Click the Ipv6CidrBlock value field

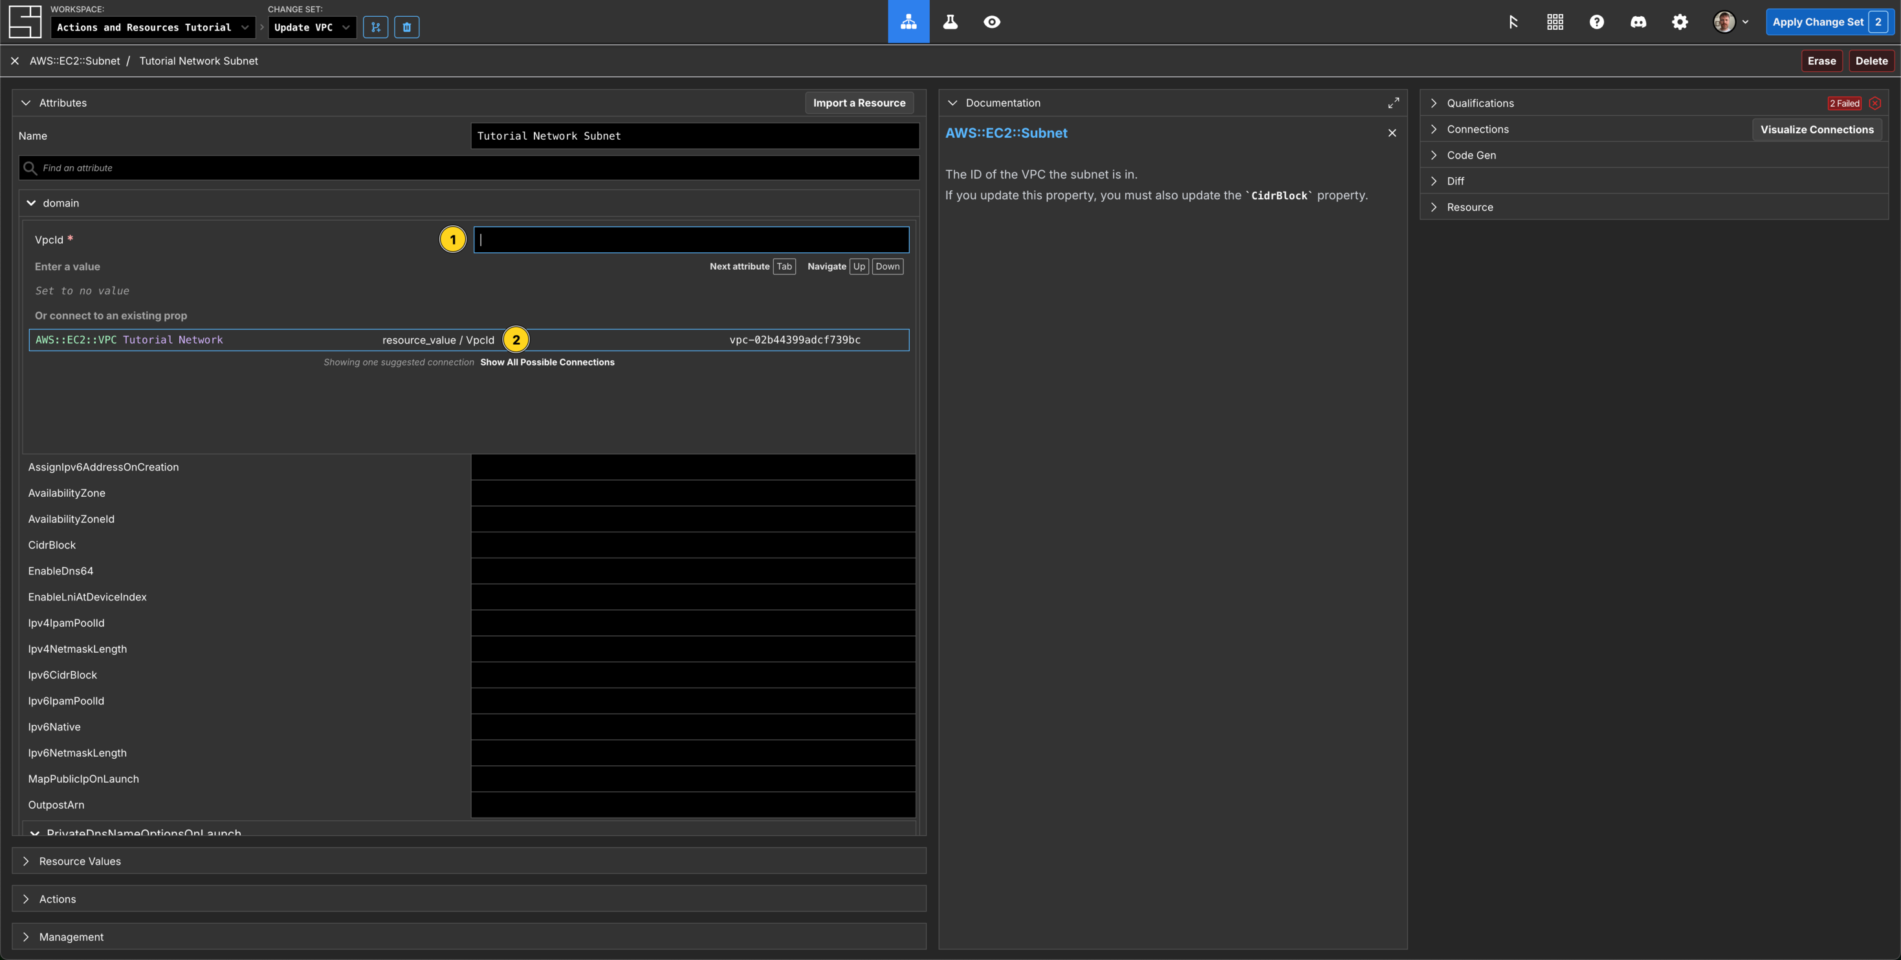(693, 675)
